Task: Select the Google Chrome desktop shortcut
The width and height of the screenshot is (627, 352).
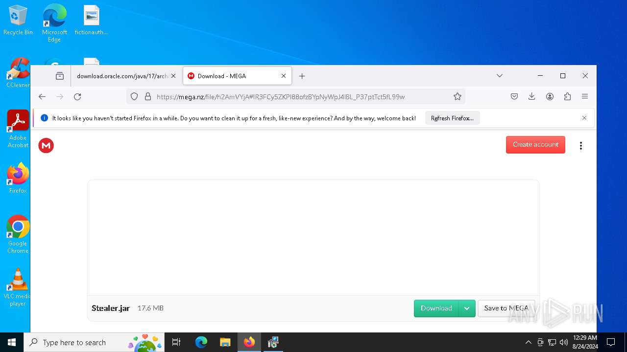Action: (18, 234)
